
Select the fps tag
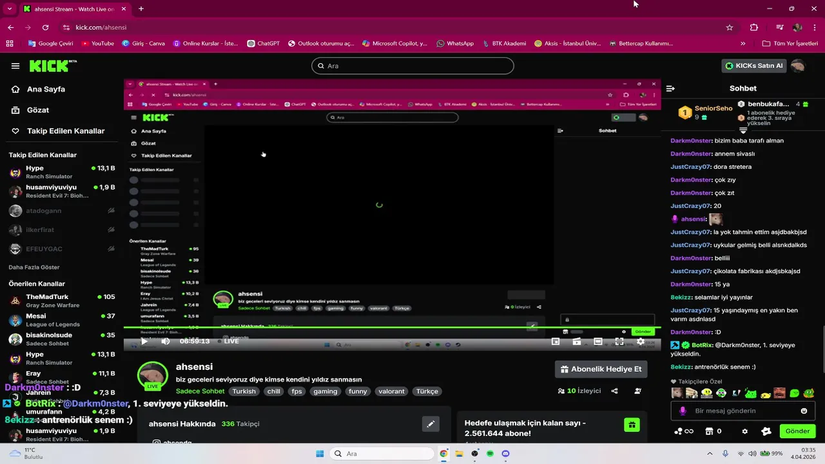click(296, 391)
